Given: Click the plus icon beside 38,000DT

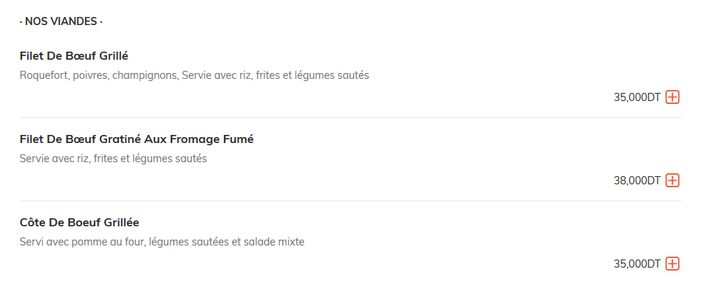Looking at the screenshot, I should (x=672, y=180).
